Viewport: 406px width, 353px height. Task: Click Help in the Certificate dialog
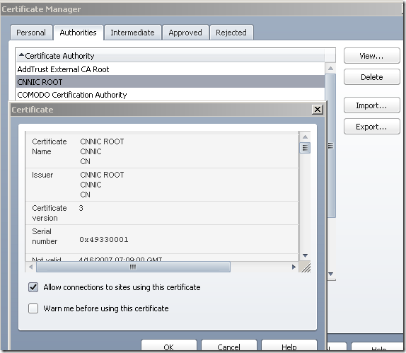289,345
